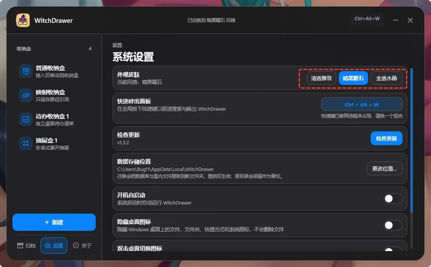Click the storage path C:\Users\Bug11\AppData\Local\WitchDrawer
The width and height of the screenshot is (431, 267).
[166, 169]
